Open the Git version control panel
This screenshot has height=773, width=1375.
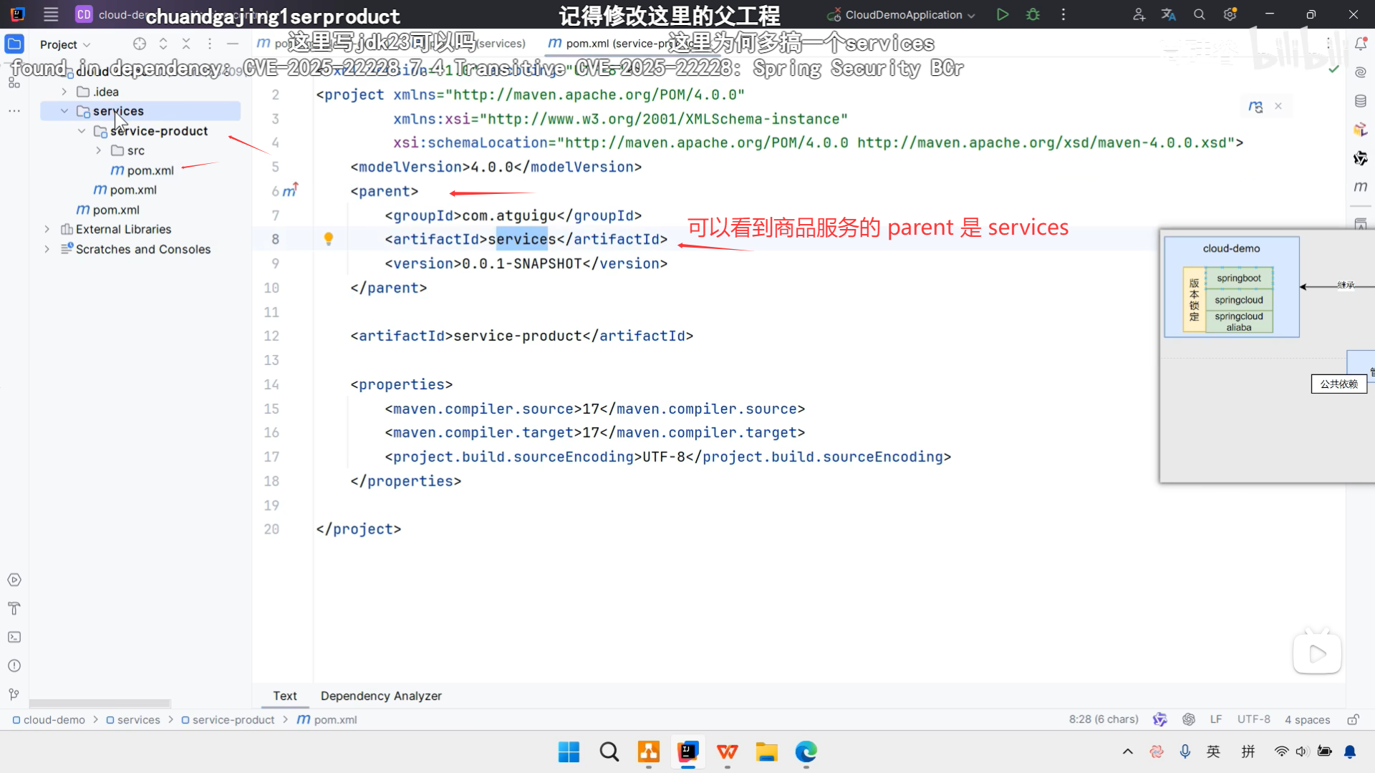click(14, 694)
